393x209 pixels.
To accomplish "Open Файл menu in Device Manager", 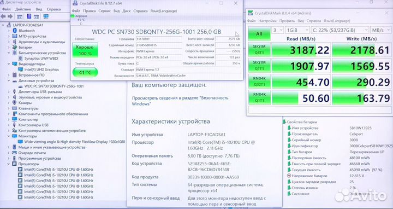I will point(6,9).
